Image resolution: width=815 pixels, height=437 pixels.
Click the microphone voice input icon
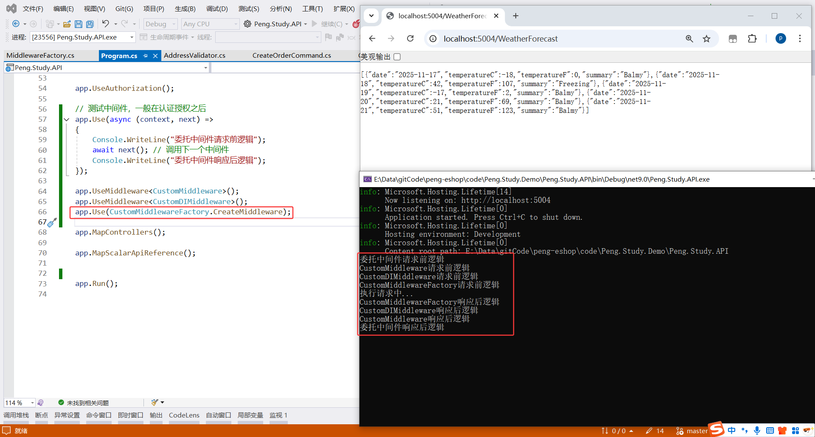[x=757, y=430]
